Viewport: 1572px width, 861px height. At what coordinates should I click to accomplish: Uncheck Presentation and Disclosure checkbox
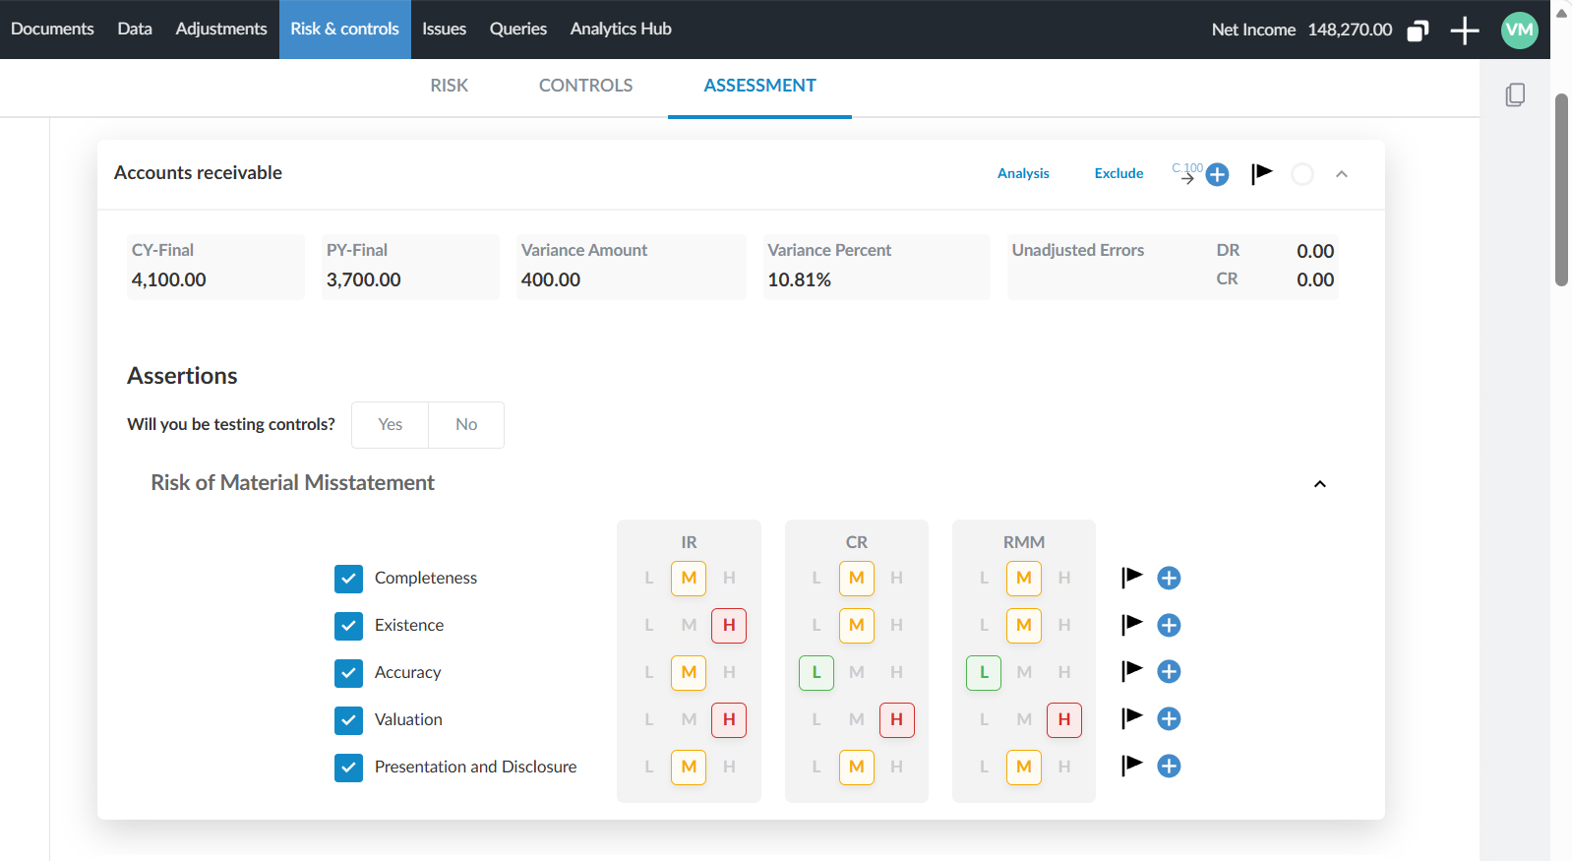348,768
